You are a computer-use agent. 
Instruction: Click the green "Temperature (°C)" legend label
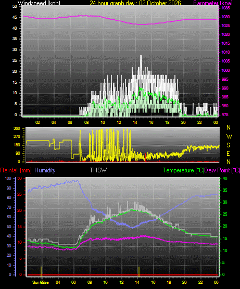[x=183, y=170]
